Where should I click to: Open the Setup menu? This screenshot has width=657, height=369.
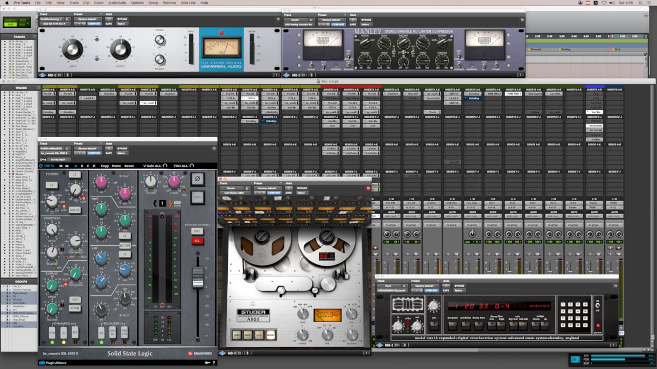(153, 3)
